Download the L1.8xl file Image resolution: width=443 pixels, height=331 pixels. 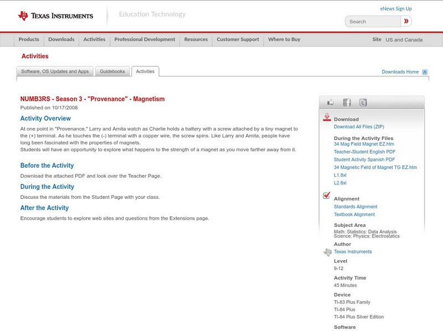[340, 175]
